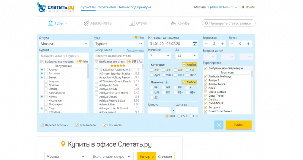
Task: Open the calendar icon in date field
Action: 195,44
